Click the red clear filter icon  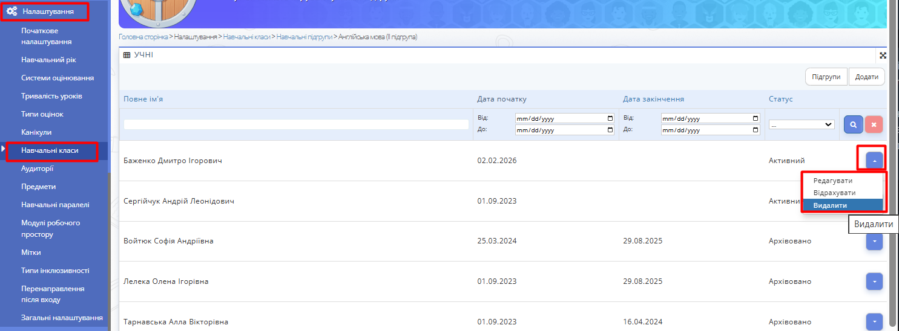[874, 124]
